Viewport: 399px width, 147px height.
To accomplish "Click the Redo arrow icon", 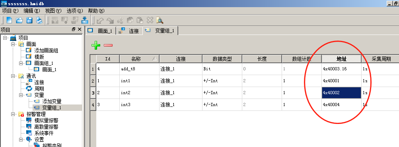I will click(110, 20).
